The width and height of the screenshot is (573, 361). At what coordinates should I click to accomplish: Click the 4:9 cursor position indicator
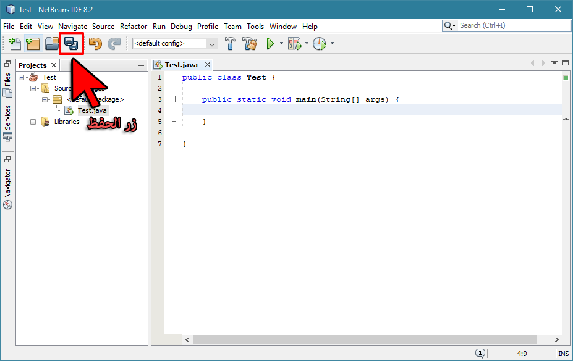tap(522, 354)
